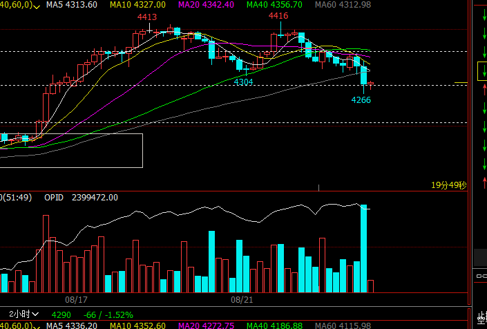The width and height of the screenshot is (487, 329).
Task: Click the MA10 4327.00 indicator label
Action: click(138, 5)
